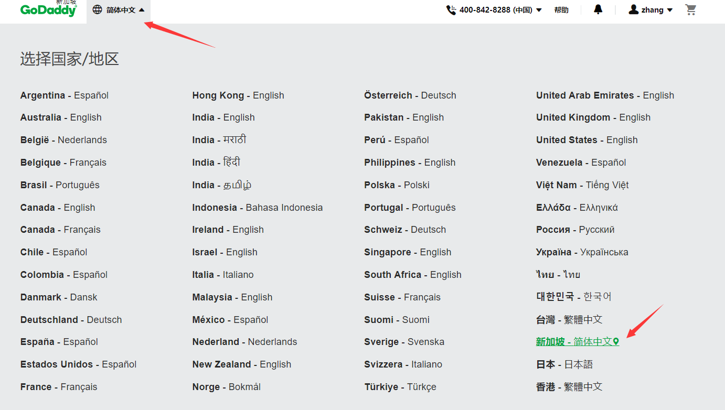Select Colombia - Español
The height and width of the screenshot is (410, 725).
tap(64, 275)
